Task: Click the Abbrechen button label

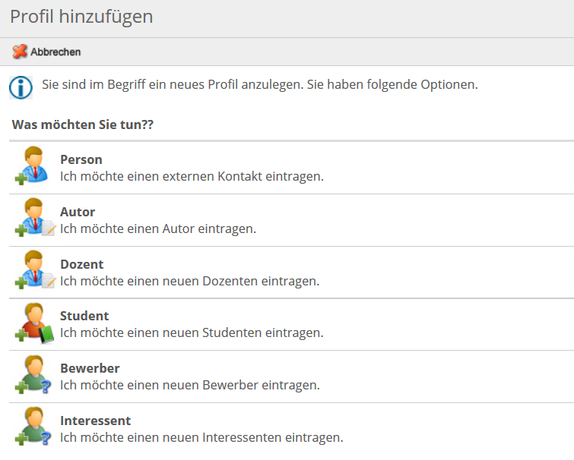Action: click(55, 52)
